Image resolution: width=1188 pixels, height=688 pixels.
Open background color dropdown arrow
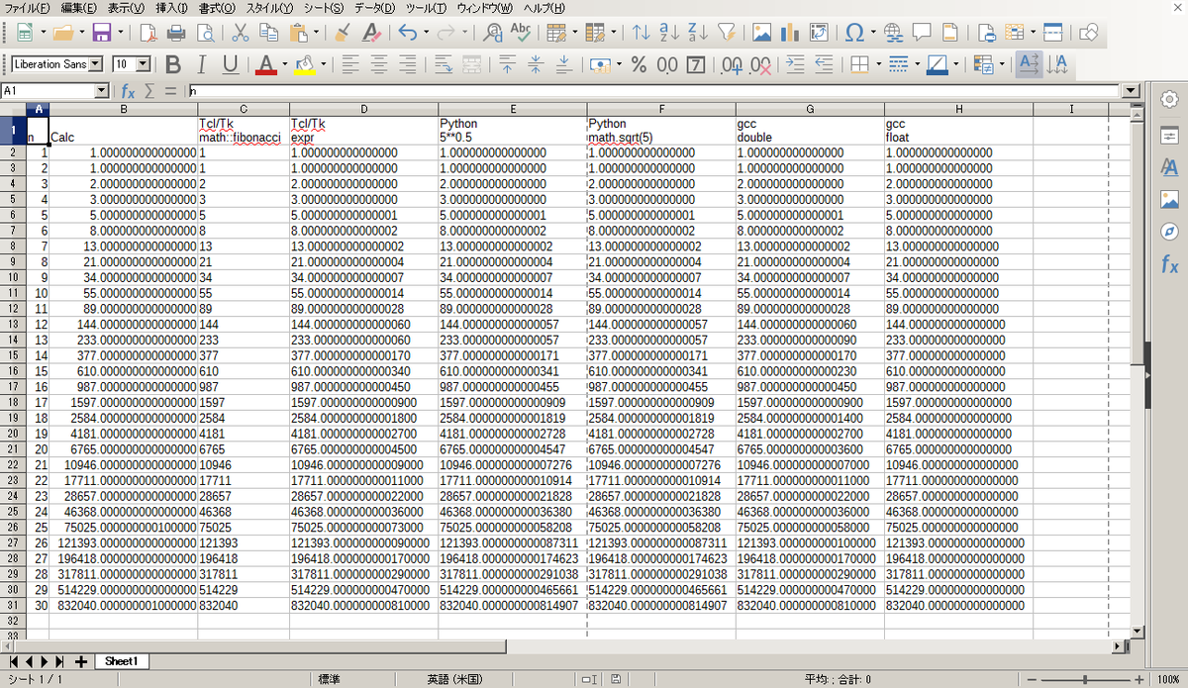(324, 65)
